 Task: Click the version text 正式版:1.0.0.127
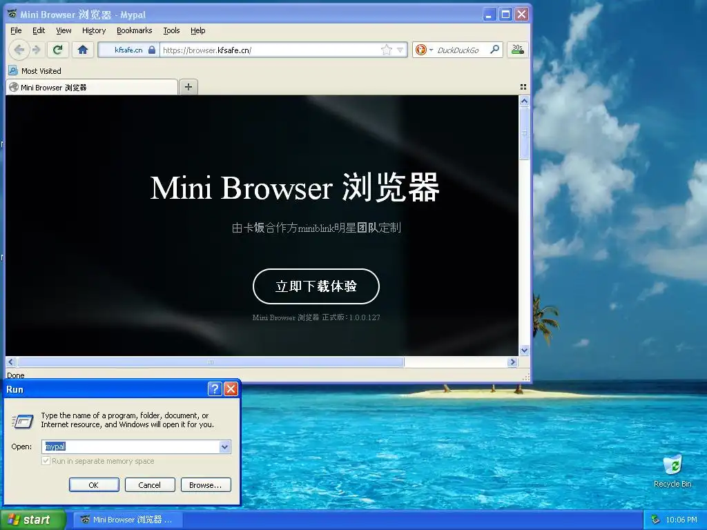pyautogui.click(x=351, y=317)
